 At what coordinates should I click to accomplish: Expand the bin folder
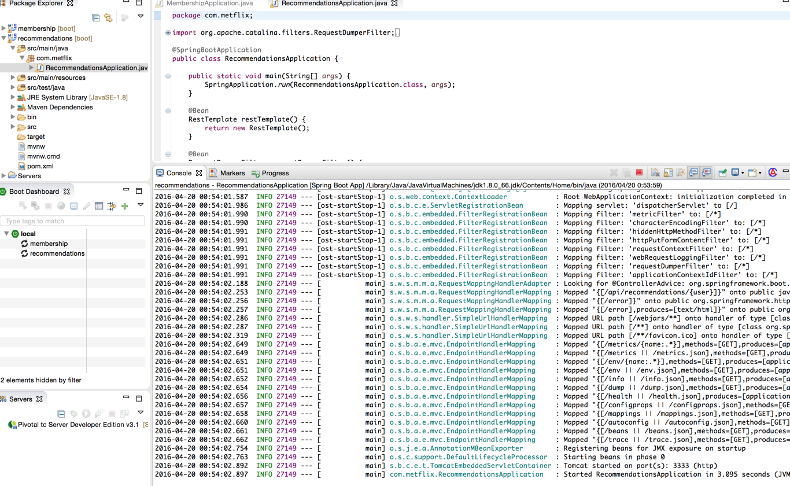(x=13, y=117)
